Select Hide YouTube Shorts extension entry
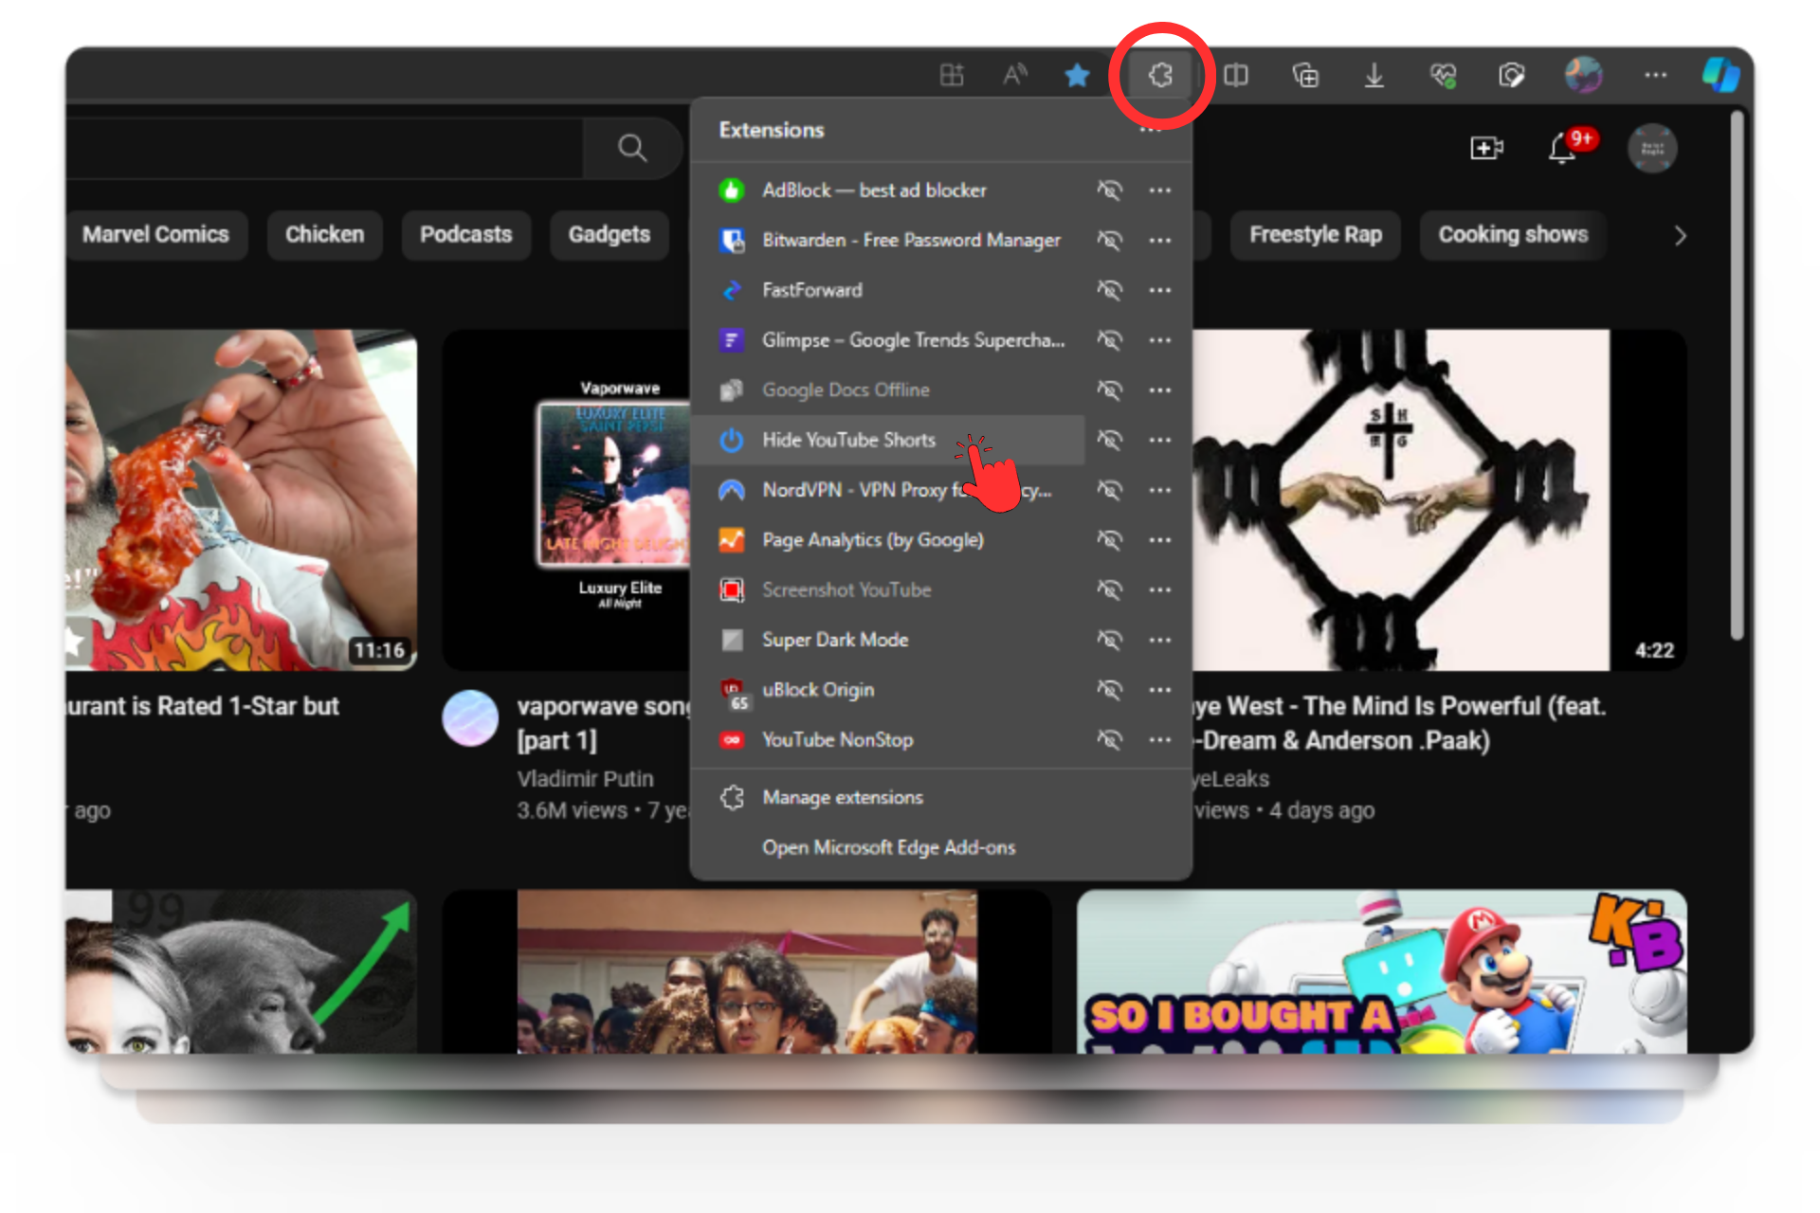This screenshot has height=1213, width=1820. (x=848, y=440)
